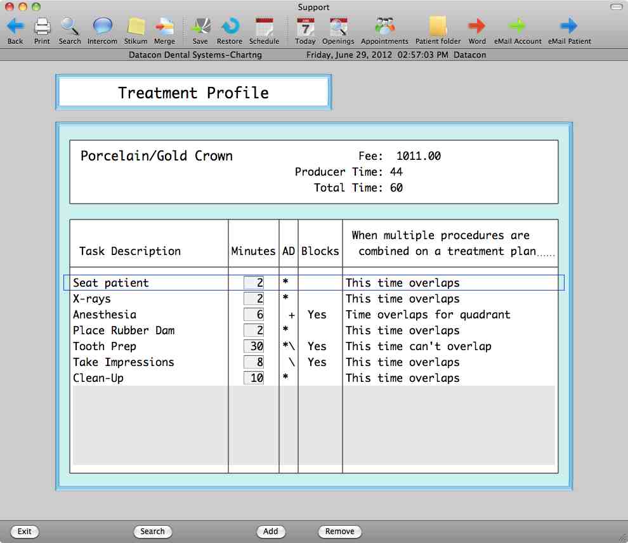Click the Clean-Up minutes field
The height and width of the screenshot is (543, 628).
tap(254, 377)
